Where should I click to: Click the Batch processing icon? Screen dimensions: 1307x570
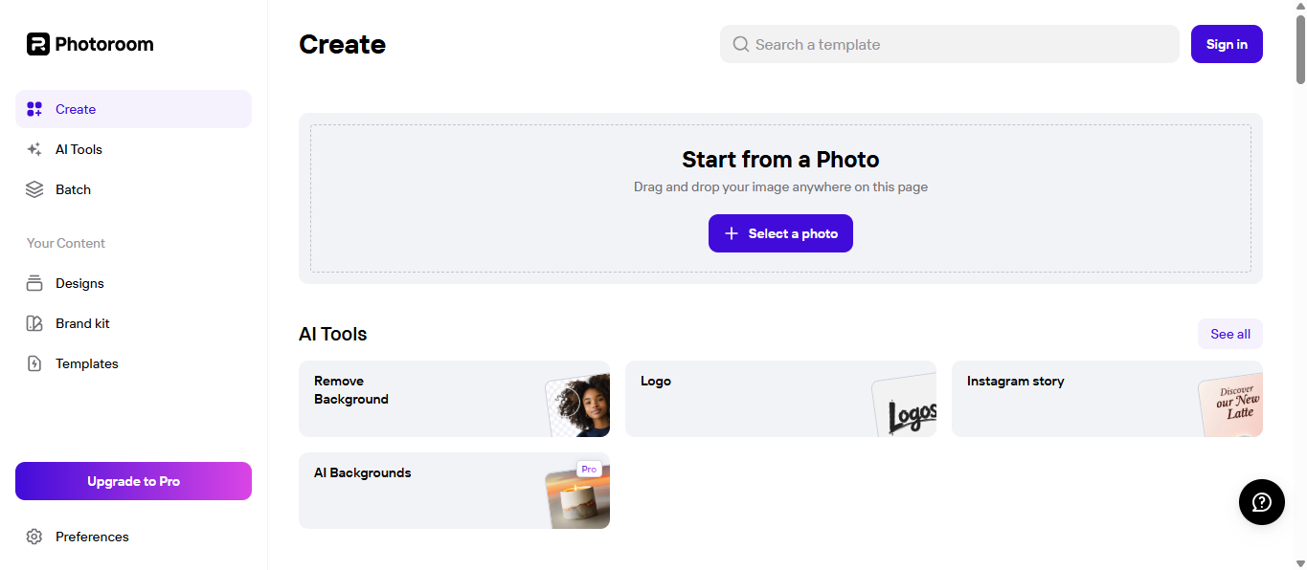[x=34, y=188]
